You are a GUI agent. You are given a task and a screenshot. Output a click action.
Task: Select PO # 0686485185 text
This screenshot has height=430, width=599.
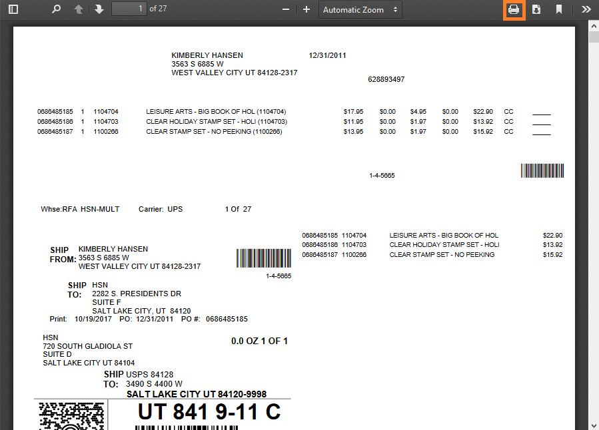coord(215,319)
